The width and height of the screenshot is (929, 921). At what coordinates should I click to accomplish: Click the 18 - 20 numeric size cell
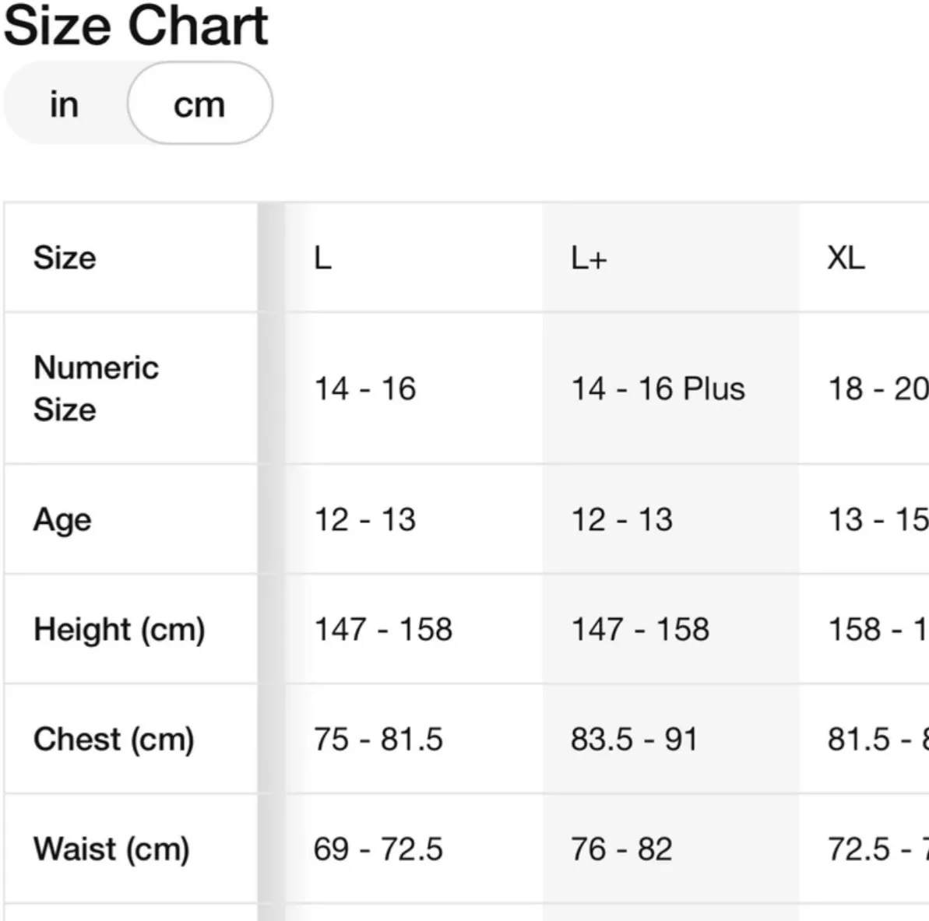[878, 389]
